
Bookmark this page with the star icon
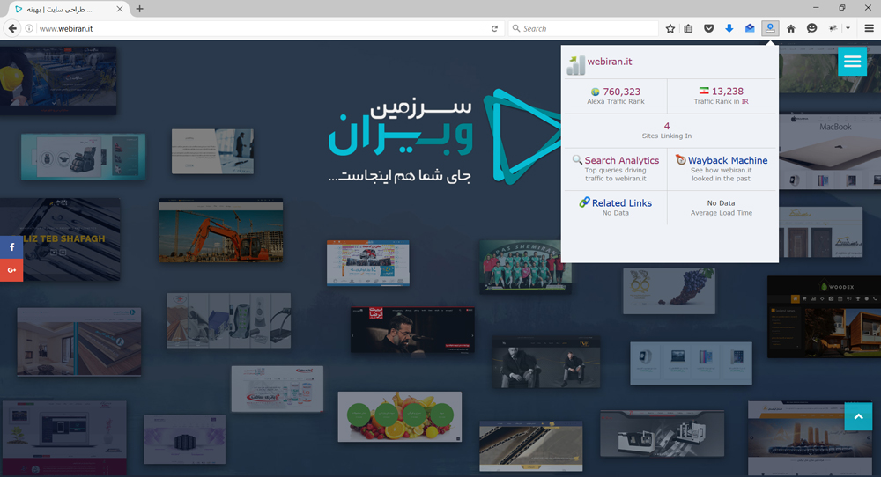click(x=670, y=28)
